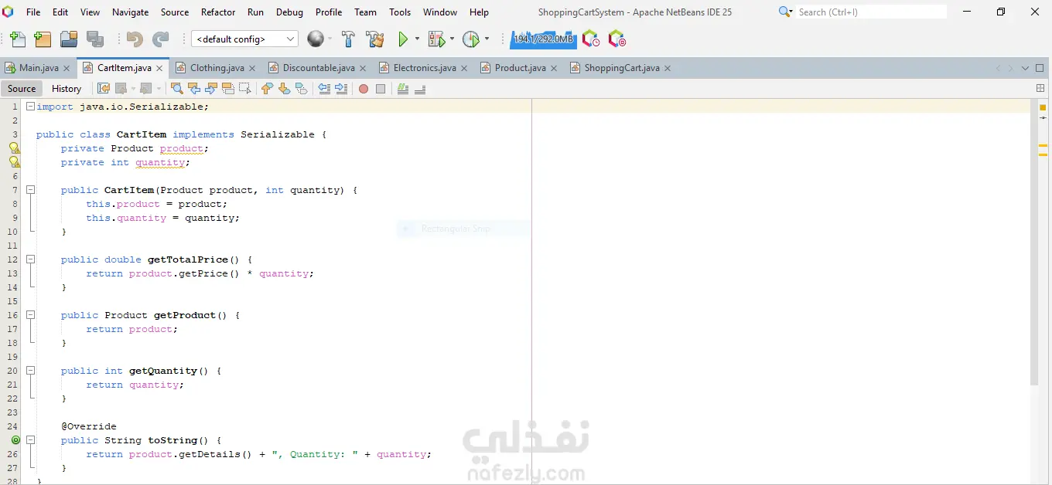Toggle Rectangular Selection mode
The width and height of the screenshot is (1052, 485).
point(245,89)
